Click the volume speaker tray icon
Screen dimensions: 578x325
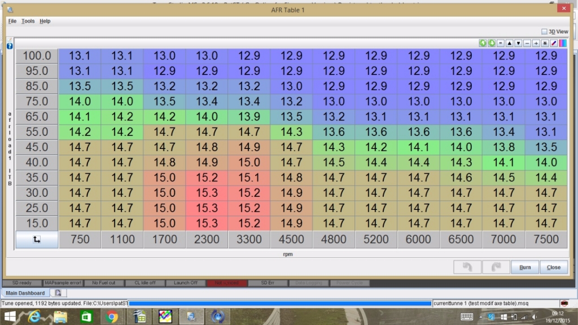tap(535, 317)
